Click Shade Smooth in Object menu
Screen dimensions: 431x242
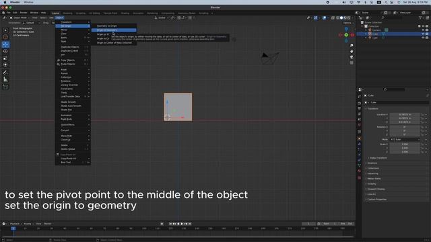[73, 102]
